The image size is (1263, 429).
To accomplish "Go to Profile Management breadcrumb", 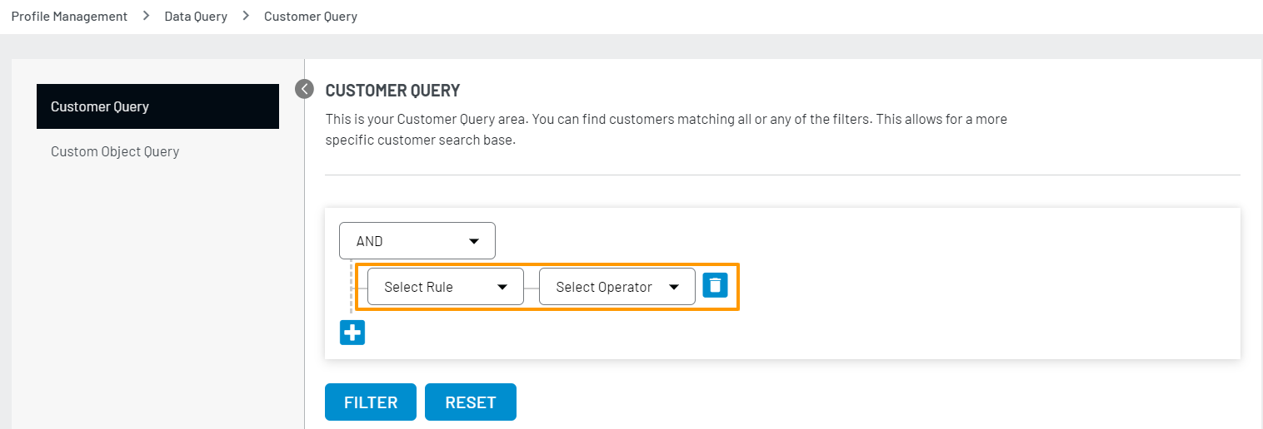I will tap(69, 17).
